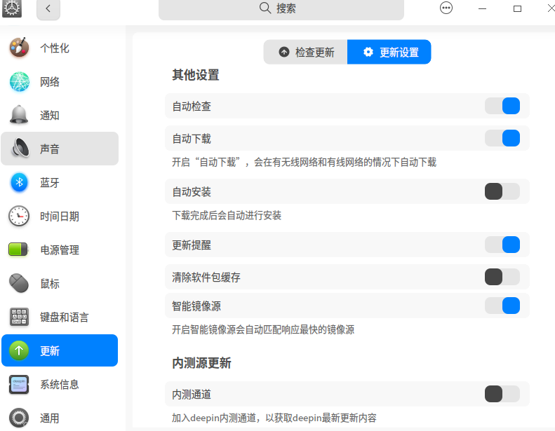Image resolution: width=555 pixels, height=431 pixels.
Task: Click the 内测源更新 heading
Action: click(x=201, y=363)
